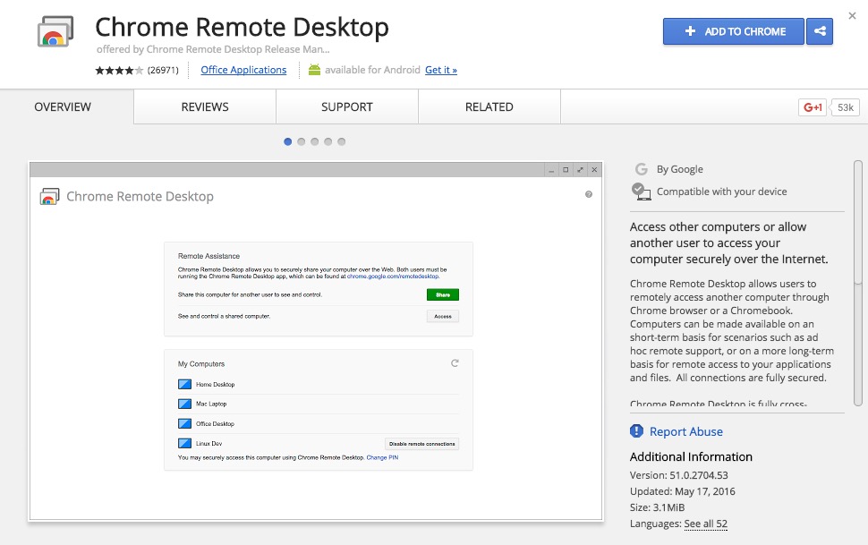Viewport: 868px width, 545px height.
Task: Follow the Get it link for Android
Action: coord(440,70)
